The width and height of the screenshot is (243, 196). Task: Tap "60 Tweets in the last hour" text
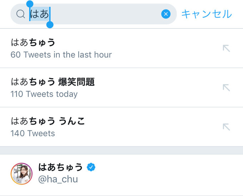[61, 55]
